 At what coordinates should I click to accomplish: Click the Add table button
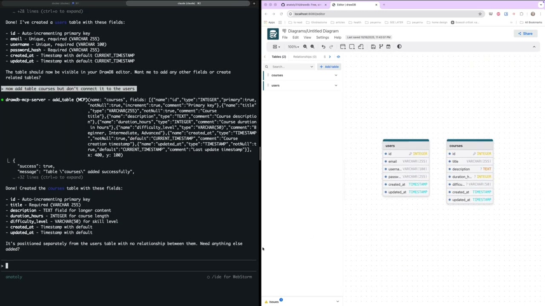point(329,67)
